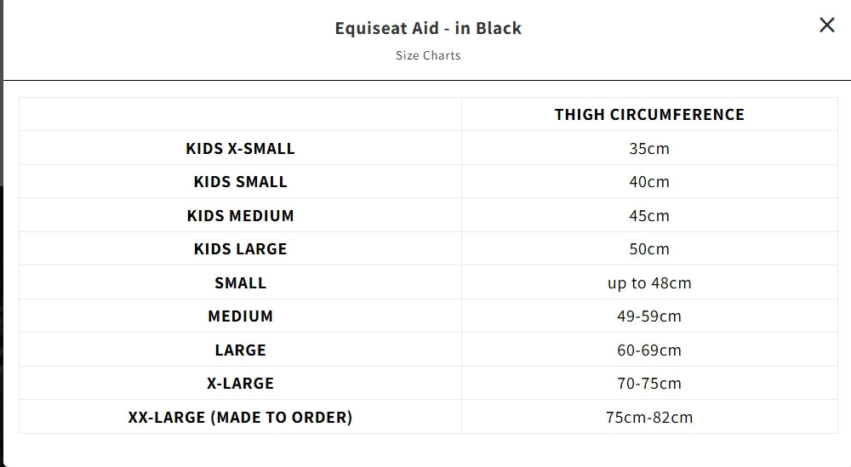The width and height of the screenshot is (851, 467).
Task: Select the 40cm measurement cell
Action: click(649, 181)
